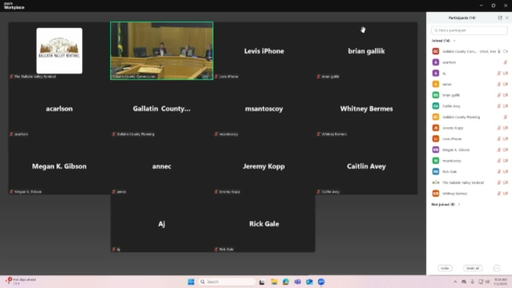
Task: Open Microsoft Teams from the taskbar
Action: pyautogui.click(x=298, y=282)
